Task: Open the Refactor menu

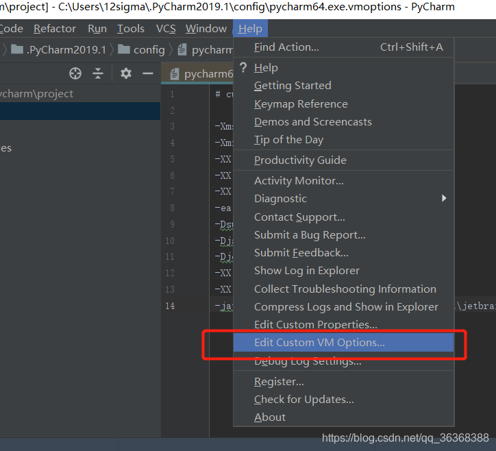Action: (x=55, y=29)
